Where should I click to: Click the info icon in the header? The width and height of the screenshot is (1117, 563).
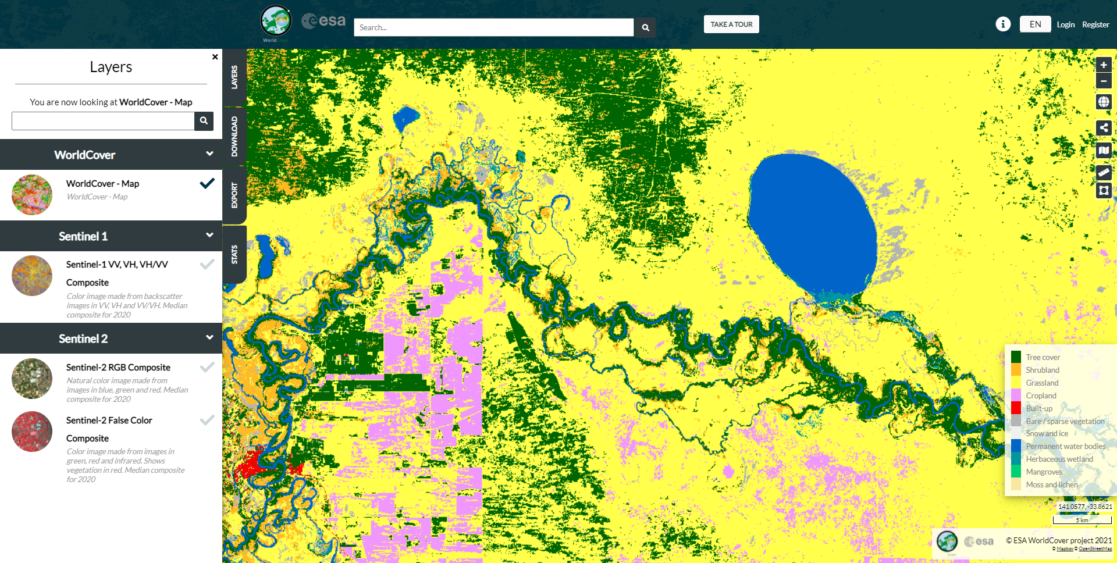[x=1003, y=24]
